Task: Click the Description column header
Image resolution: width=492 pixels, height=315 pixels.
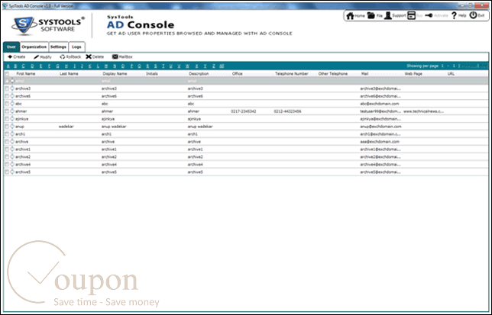Action: pos(199,73)
